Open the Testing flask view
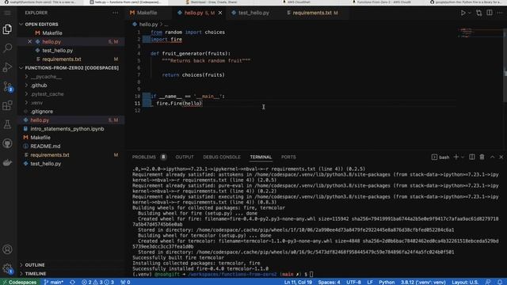This screenshot has height=285, width=507. point(7,124)
